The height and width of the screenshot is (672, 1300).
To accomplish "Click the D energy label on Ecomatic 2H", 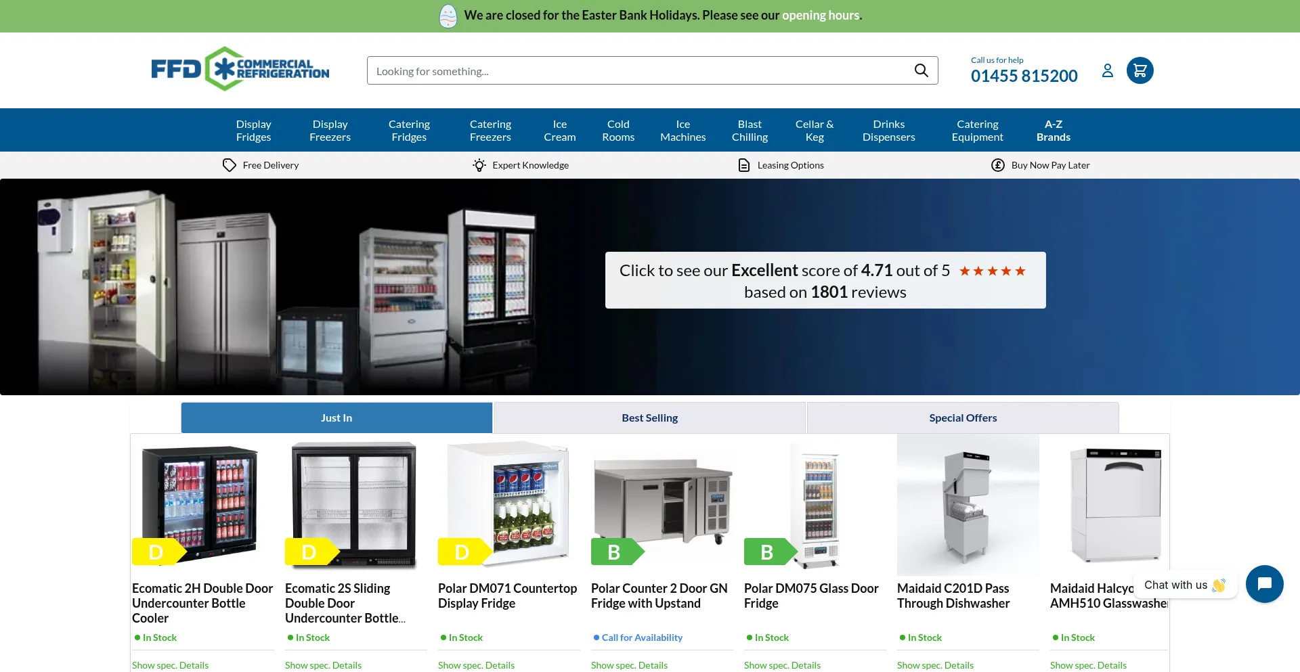I will 158,552.
